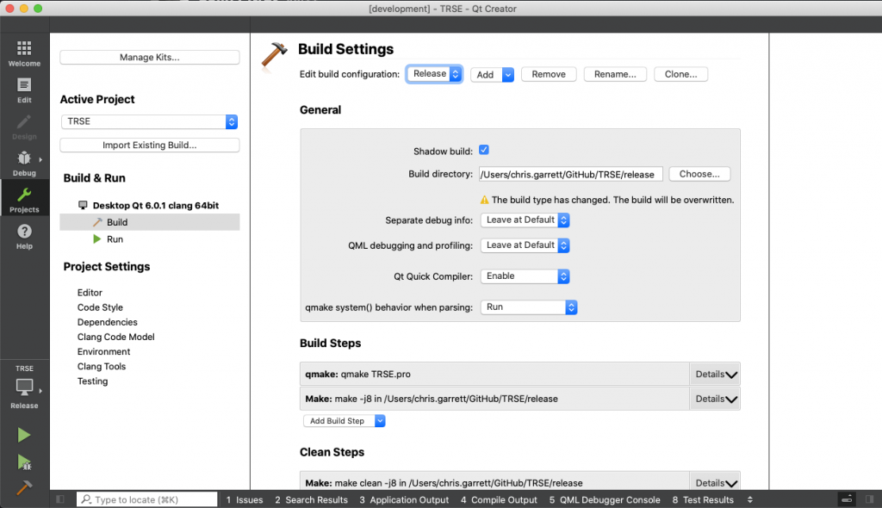Open the Edit build configuration Release dropdown
This screenshot has height=508, width=882.
(x=434, y=74)
